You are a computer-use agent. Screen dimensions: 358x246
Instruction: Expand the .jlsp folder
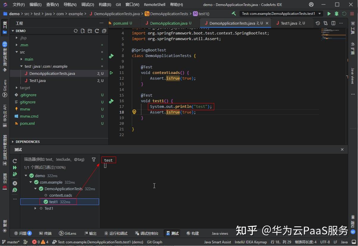[x=17, y=38]
